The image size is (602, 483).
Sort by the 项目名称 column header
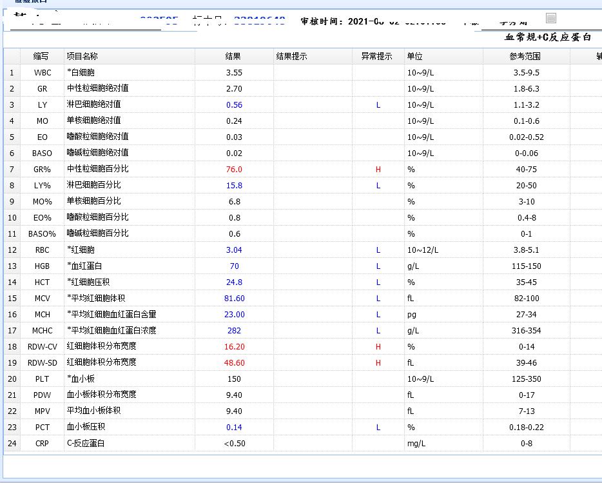click(84, 56)
